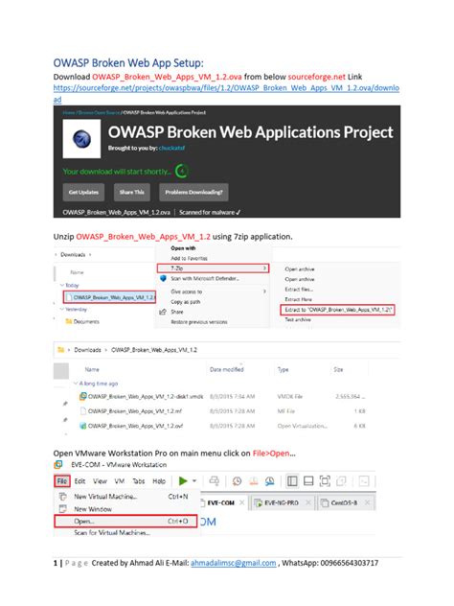Select Scan with Microsoft Defender...
Image resolution: width=454 pixels, height=606 pixels.
205,278
